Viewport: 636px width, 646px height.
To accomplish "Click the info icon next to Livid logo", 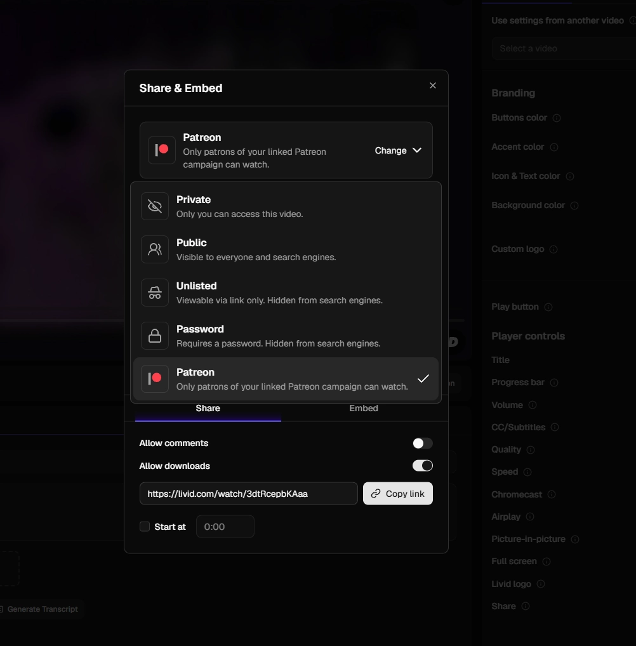I will click(x=541, y=584).
